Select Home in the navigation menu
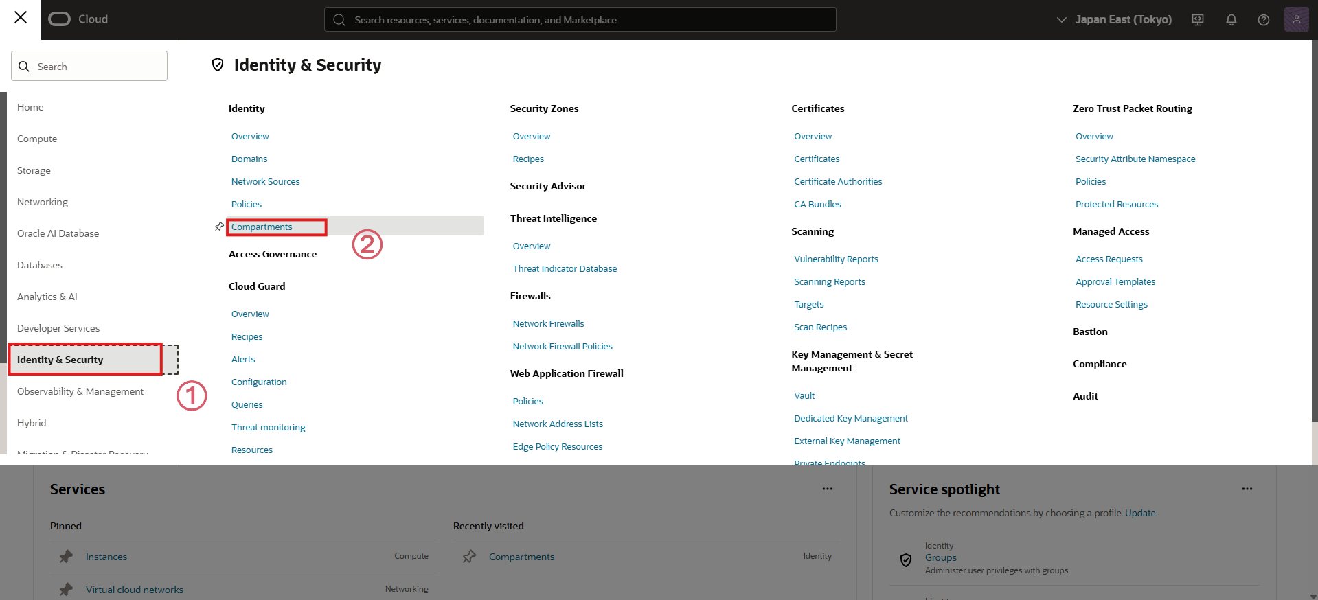This screenshot has height=600, width=1318. [x=30, y=107]
